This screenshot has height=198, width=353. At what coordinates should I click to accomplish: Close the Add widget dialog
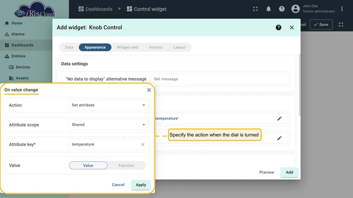tap(292, 27)
